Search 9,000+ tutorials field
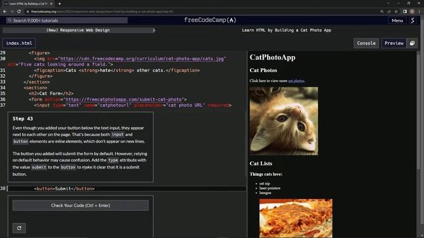 (67, 20)
